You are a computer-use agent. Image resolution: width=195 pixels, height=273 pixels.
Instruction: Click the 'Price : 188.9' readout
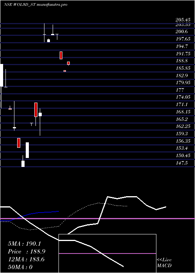[x=27, y=252]
